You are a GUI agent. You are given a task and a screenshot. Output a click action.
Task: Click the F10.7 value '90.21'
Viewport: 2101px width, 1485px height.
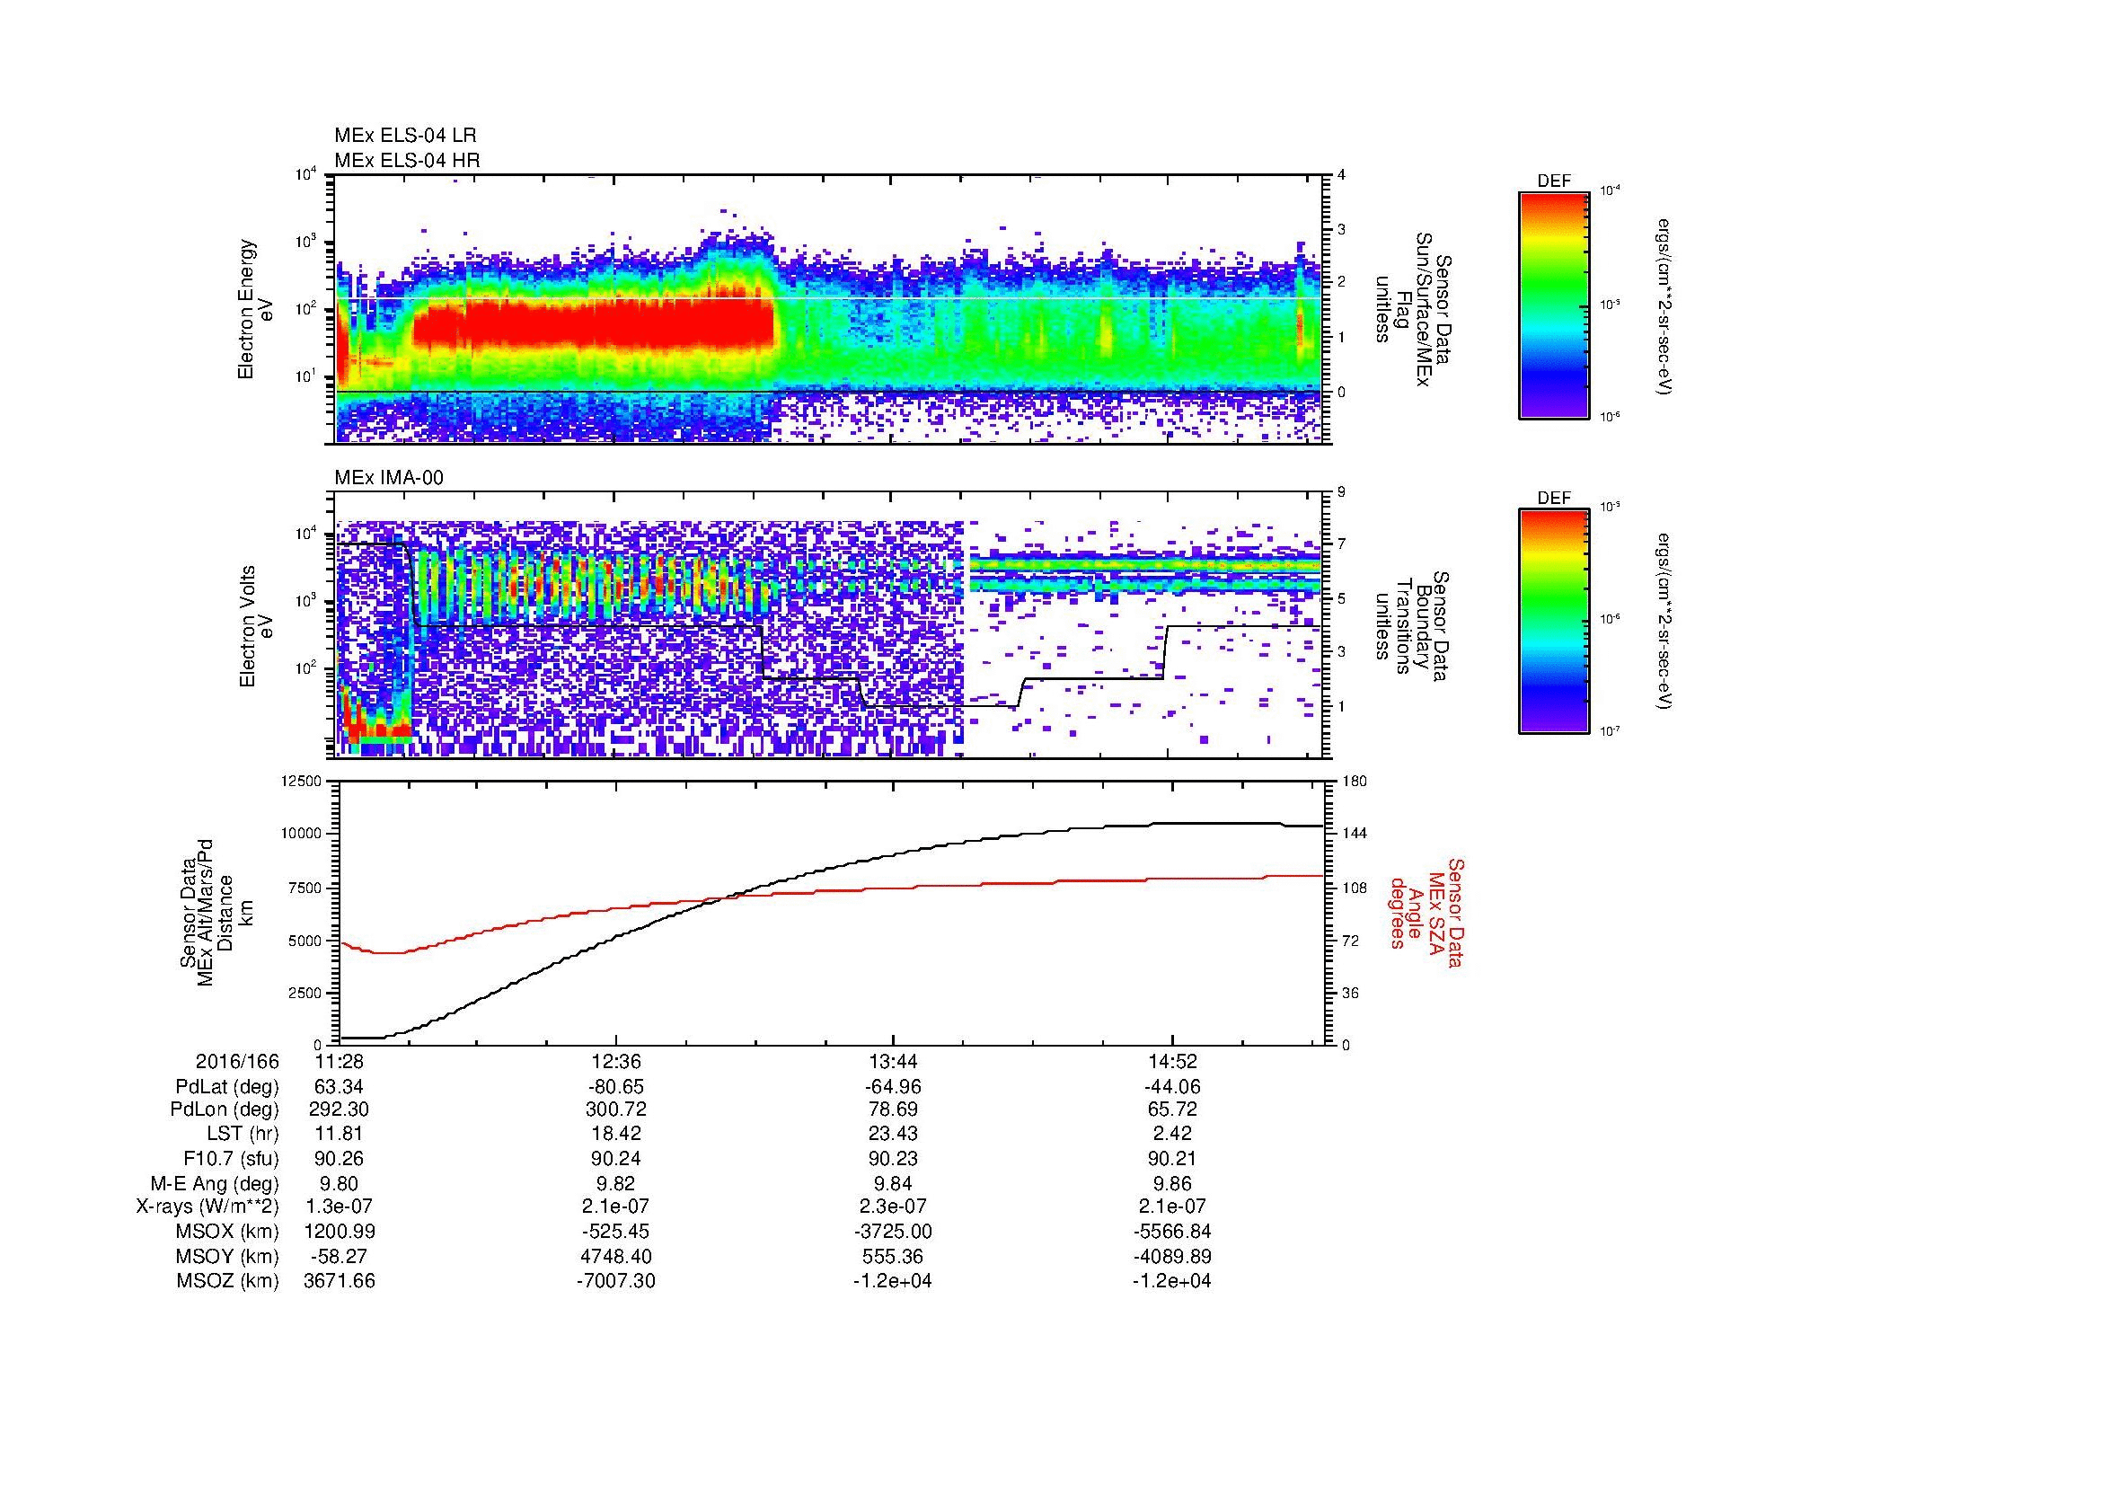click(x=1172, y=1158)
